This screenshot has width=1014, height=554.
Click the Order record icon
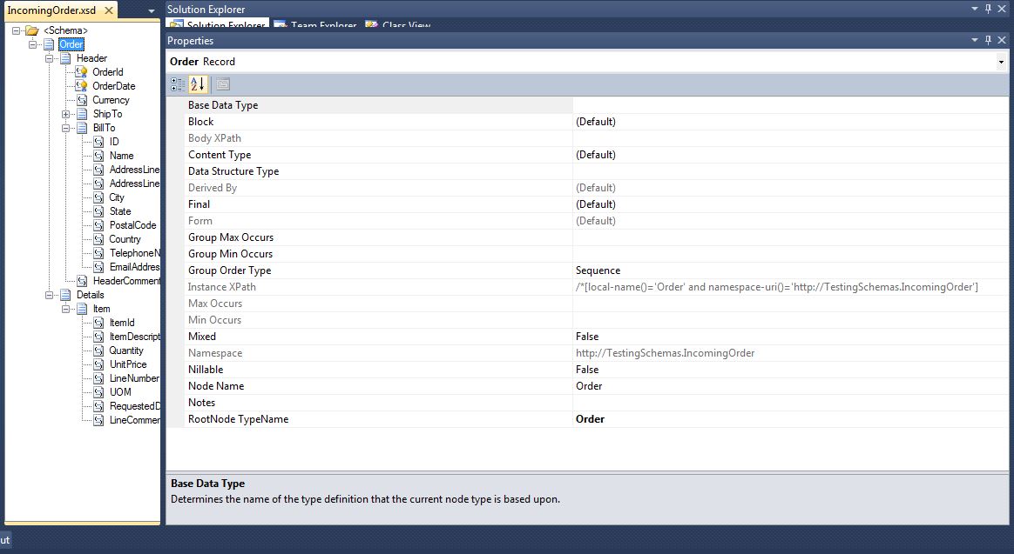49,44
